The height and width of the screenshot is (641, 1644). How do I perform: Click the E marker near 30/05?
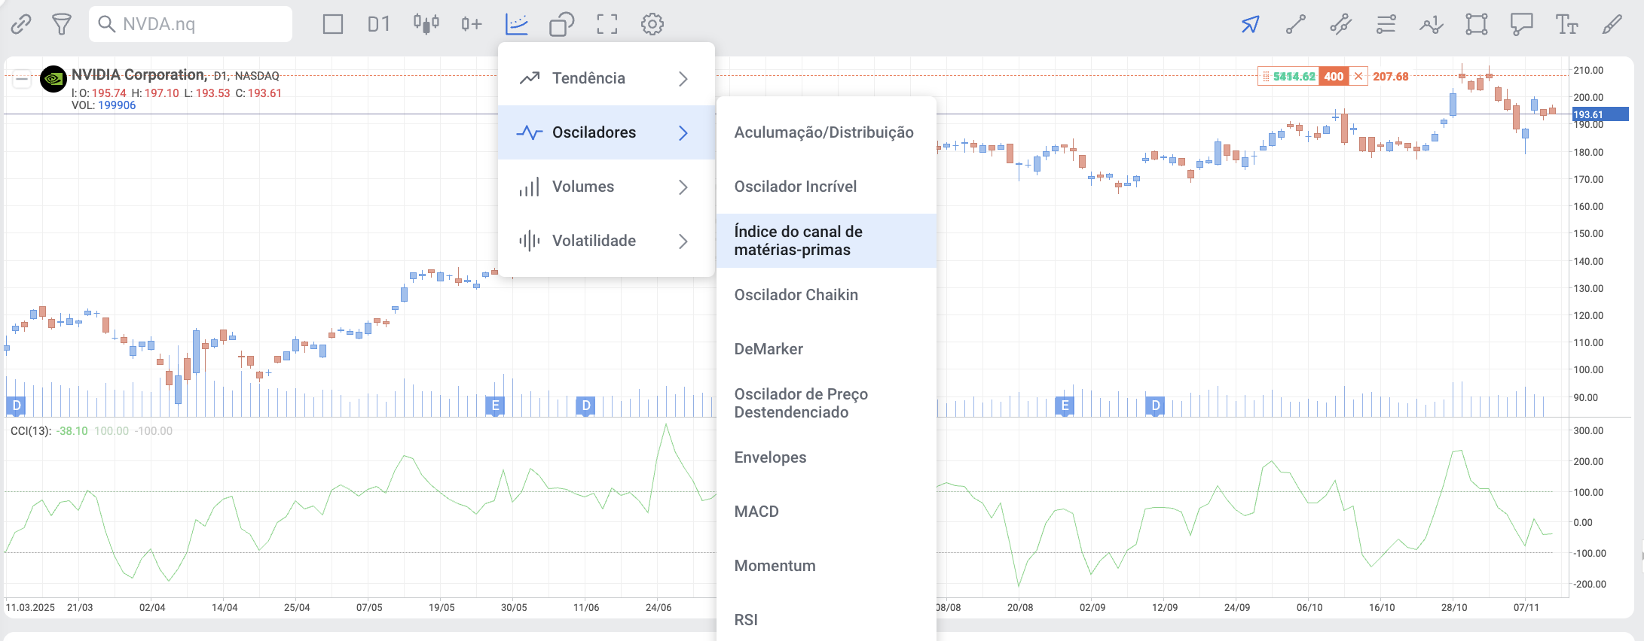click(x=495, y=406)
